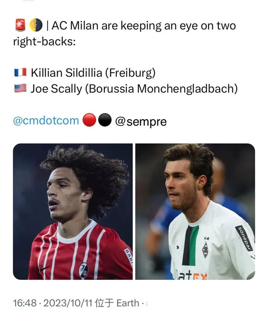Click the half-moon emoji beside the siren
The height and width of the screenshot is (318, 268).
pos(36,25)
